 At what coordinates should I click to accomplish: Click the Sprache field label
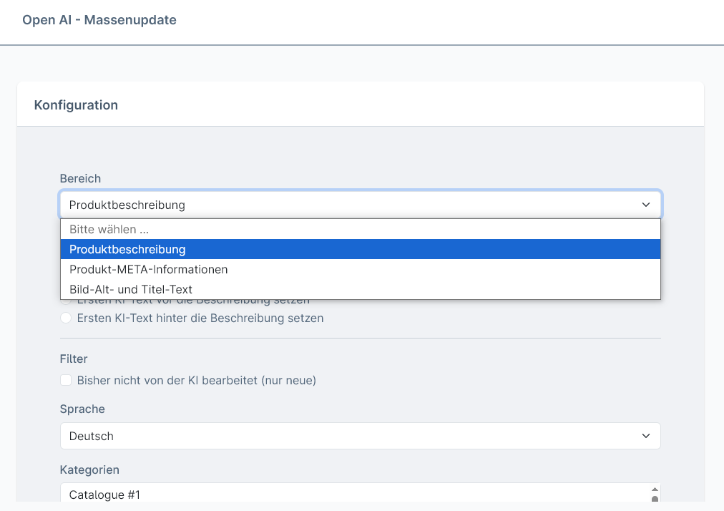83,409
